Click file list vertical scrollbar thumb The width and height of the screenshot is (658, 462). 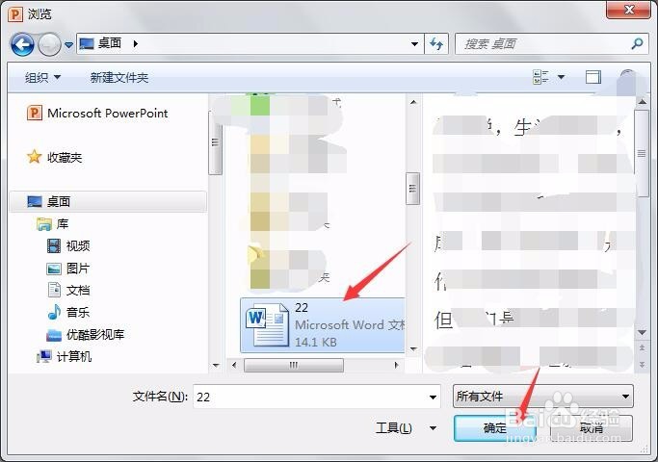click(413, 189)
